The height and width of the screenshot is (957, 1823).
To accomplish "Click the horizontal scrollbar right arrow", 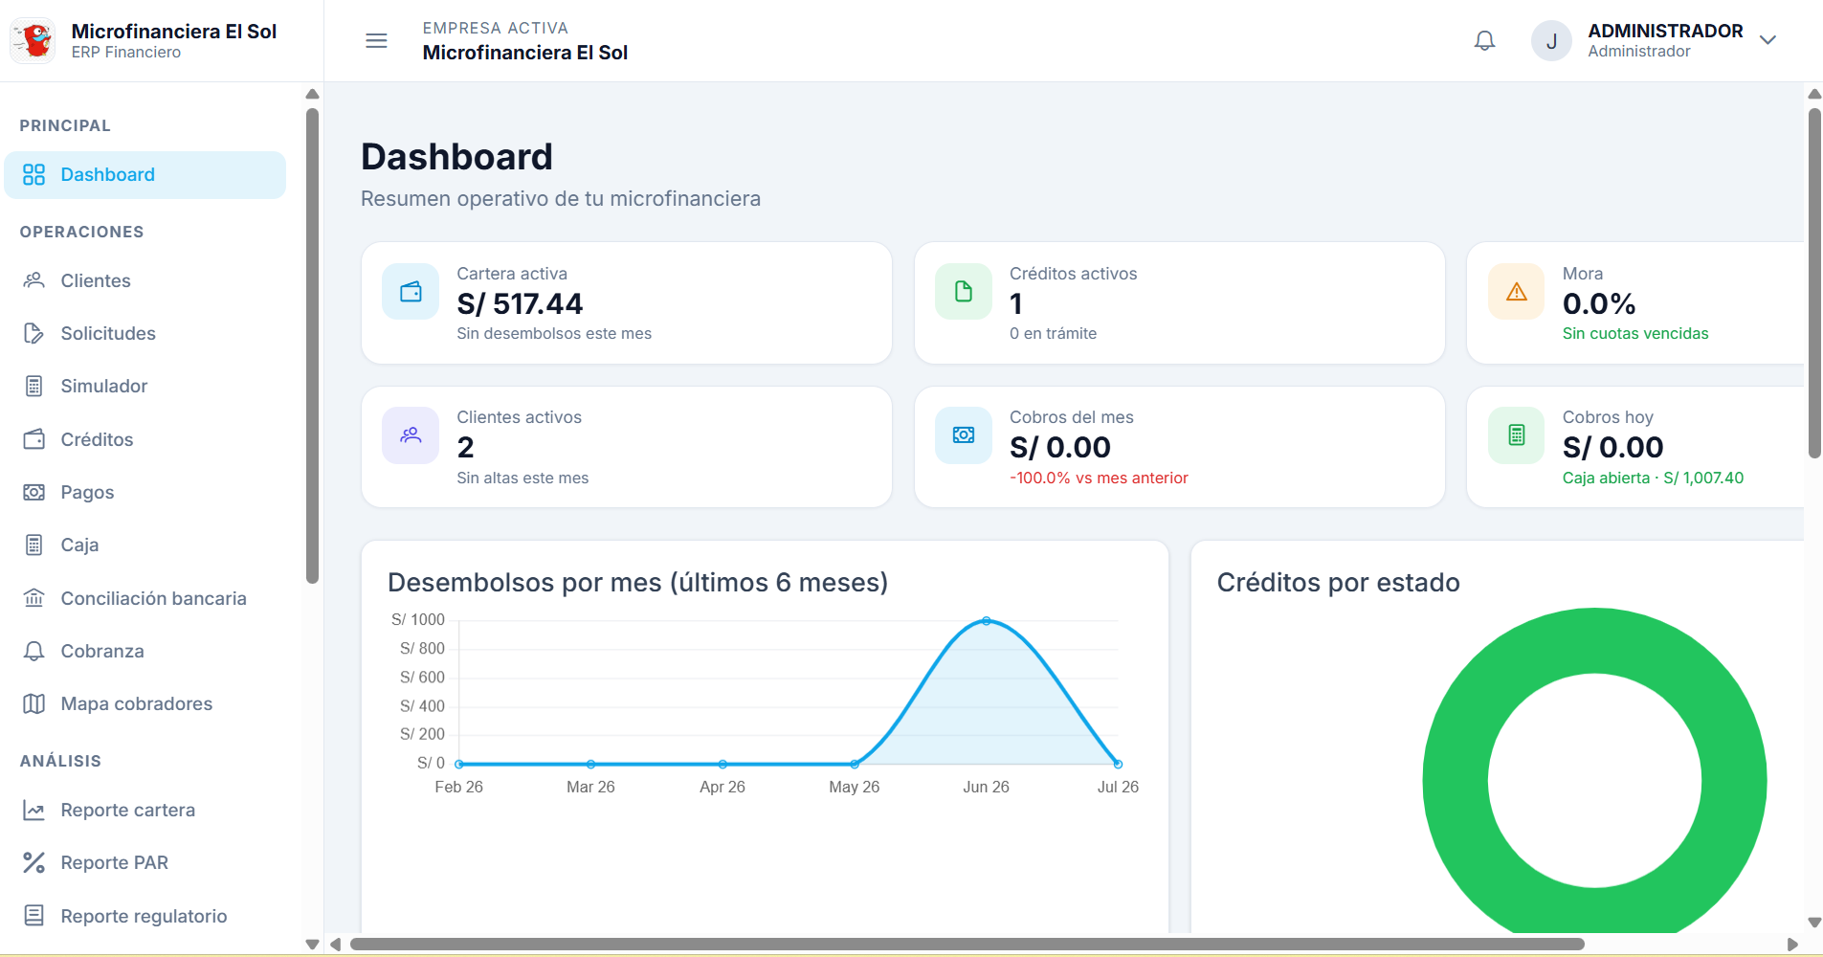I will coord(1792,945).
